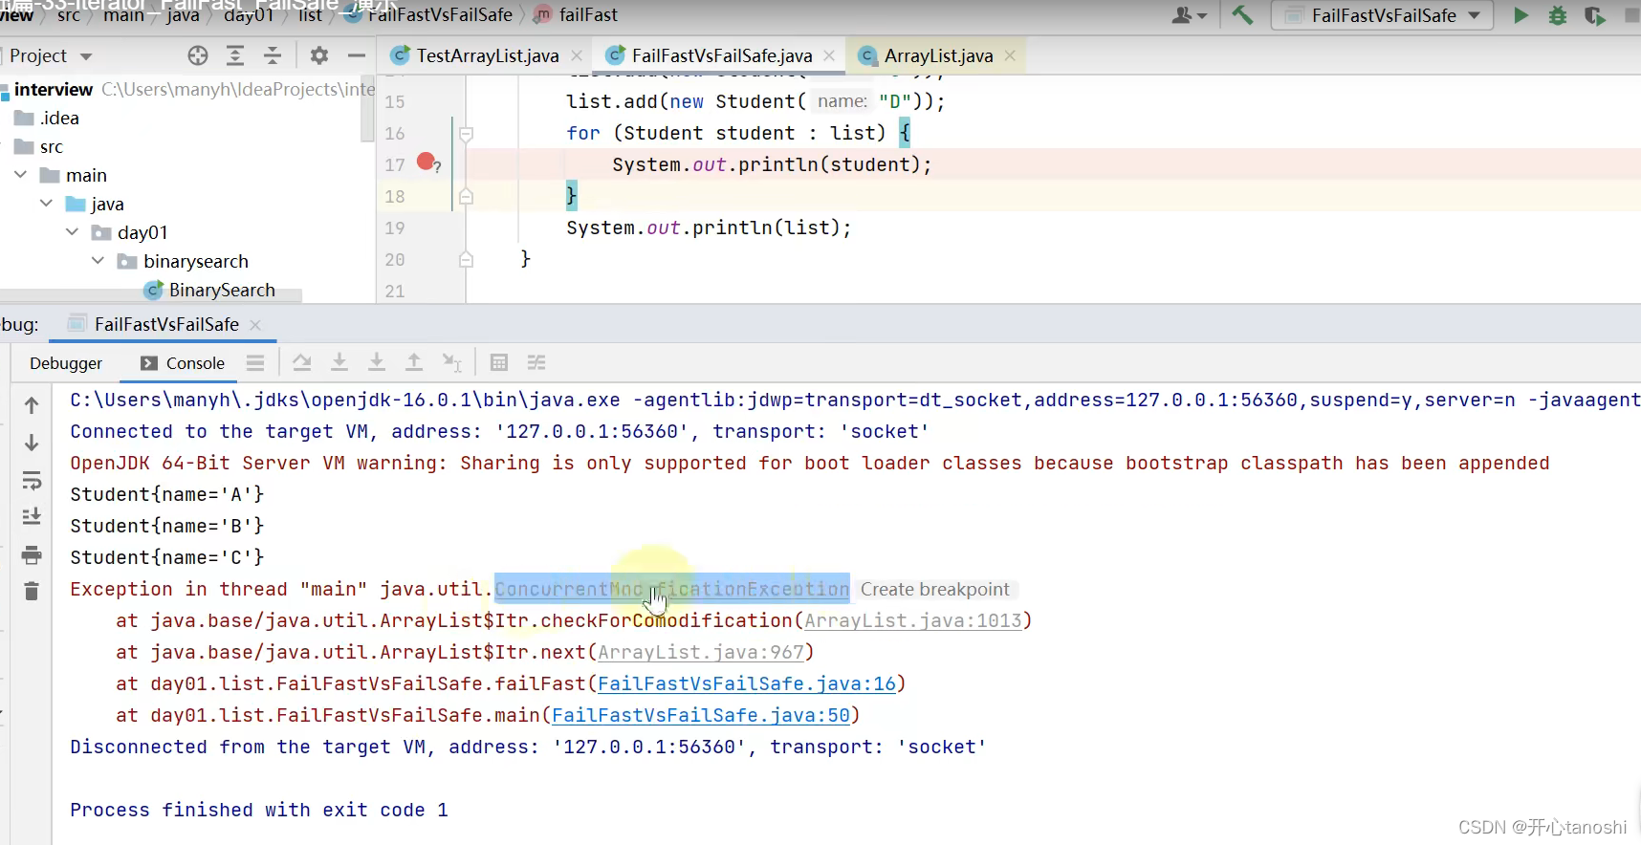Collapse all in the Project panel
This screenshot has height=845, width=1641.
[x=273, y=55]
